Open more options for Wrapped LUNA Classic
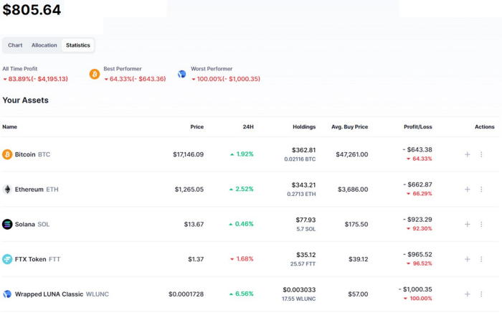 (x=481, y=294)
